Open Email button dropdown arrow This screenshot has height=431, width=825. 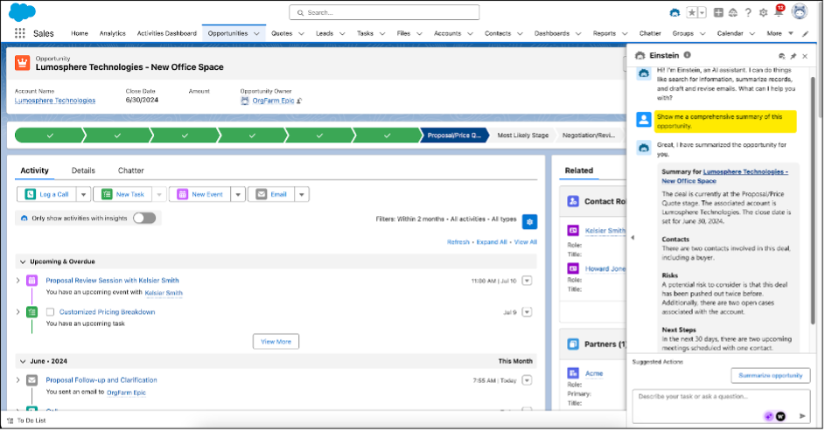click(x=302, y=194)
